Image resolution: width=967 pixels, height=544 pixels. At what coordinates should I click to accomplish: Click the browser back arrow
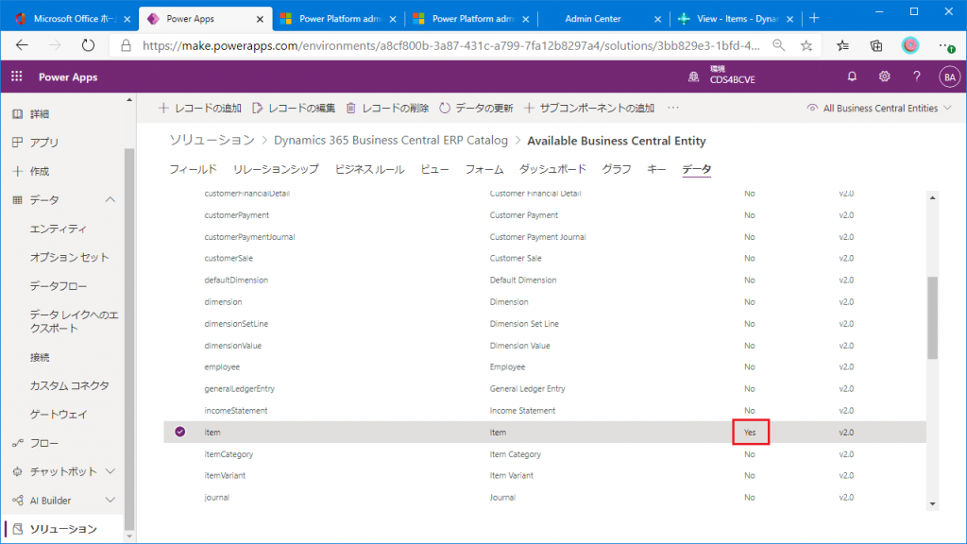[23, 45]
